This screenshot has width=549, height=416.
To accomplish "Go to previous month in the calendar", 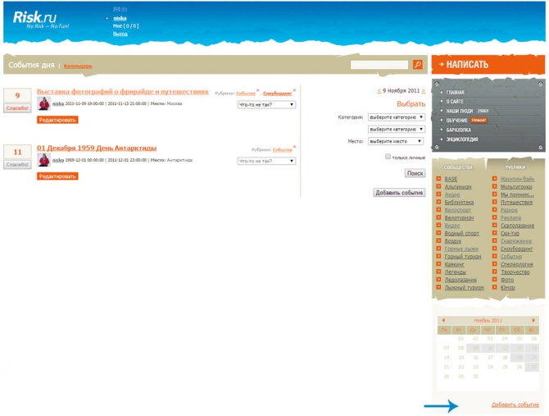I will 443,319.
